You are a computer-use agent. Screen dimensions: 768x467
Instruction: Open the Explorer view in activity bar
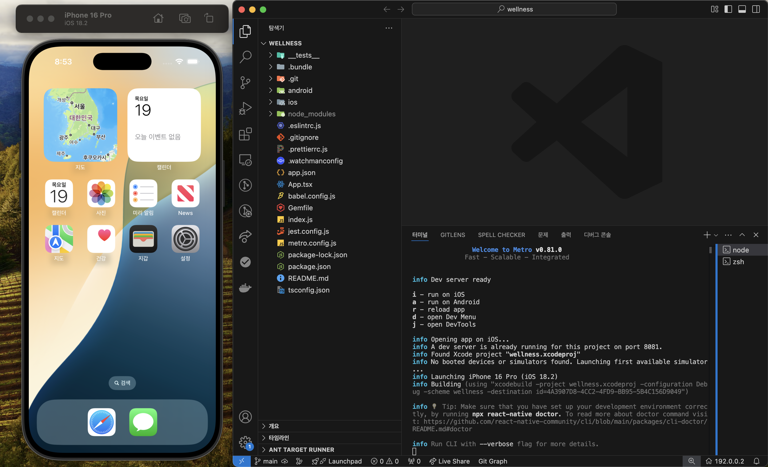(x=245, y=31)
